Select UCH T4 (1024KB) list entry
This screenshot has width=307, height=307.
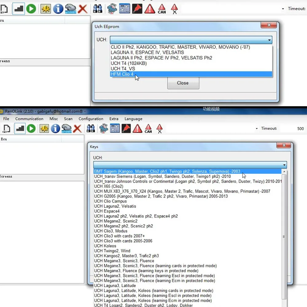pyautogui.click(x=129, y=63)
